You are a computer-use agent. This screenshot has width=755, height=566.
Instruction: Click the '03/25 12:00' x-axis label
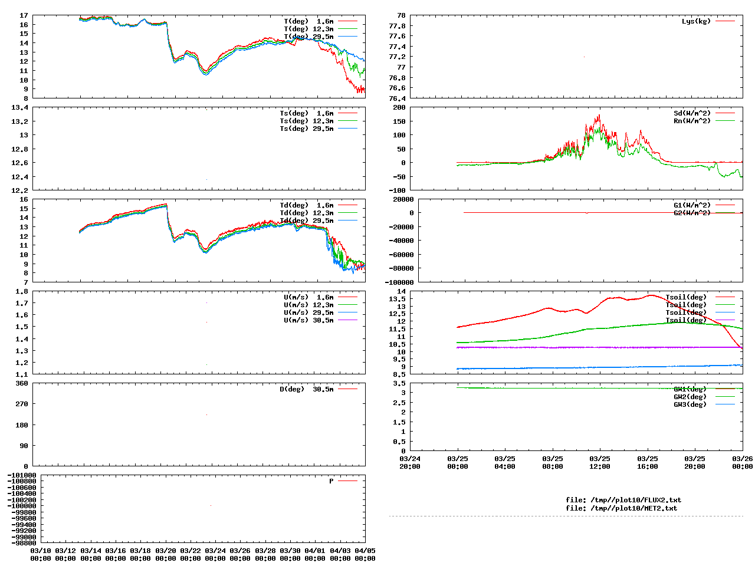point(600,462)
